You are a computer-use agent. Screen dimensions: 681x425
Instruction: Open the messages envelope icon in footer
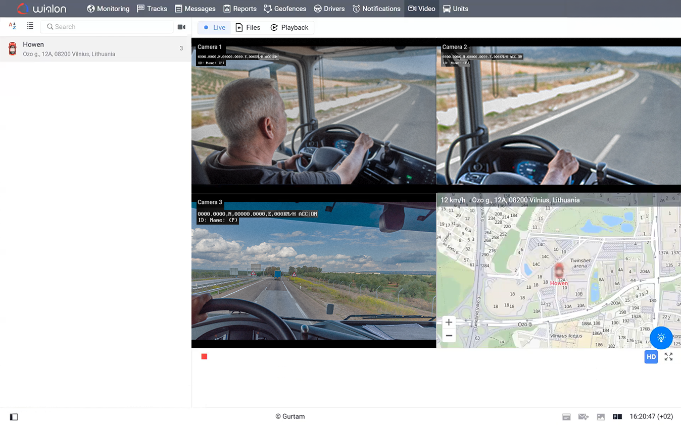[x=583, y=417]
